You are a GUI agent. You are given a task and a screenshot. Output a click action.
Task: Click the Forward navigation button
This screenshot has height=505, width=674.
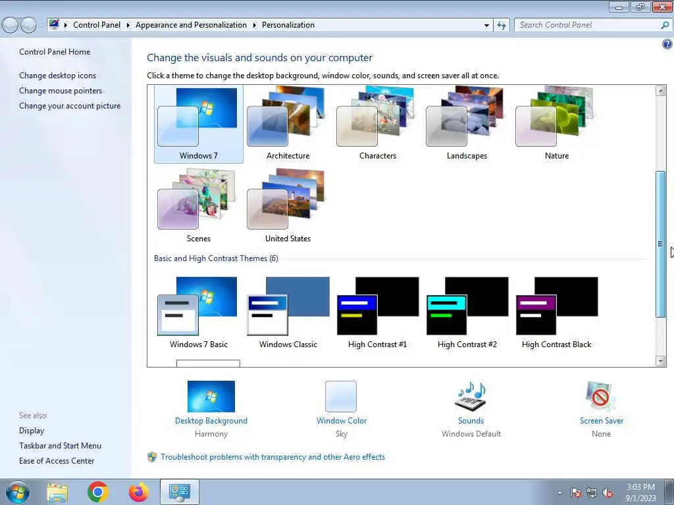coord(29,26)
